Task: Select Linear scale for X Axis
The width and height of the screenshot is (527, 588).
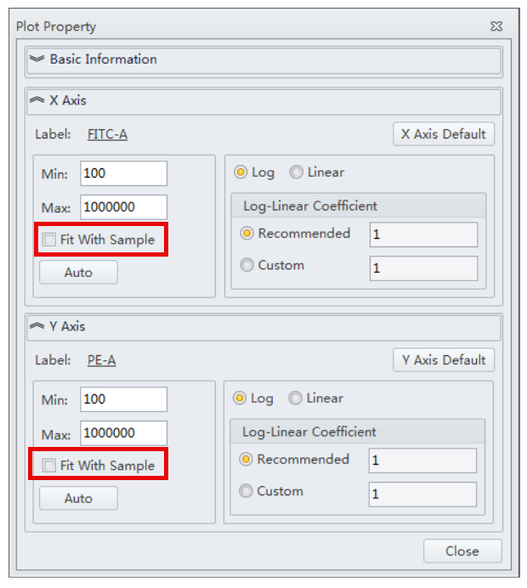Action: (297, 172)
